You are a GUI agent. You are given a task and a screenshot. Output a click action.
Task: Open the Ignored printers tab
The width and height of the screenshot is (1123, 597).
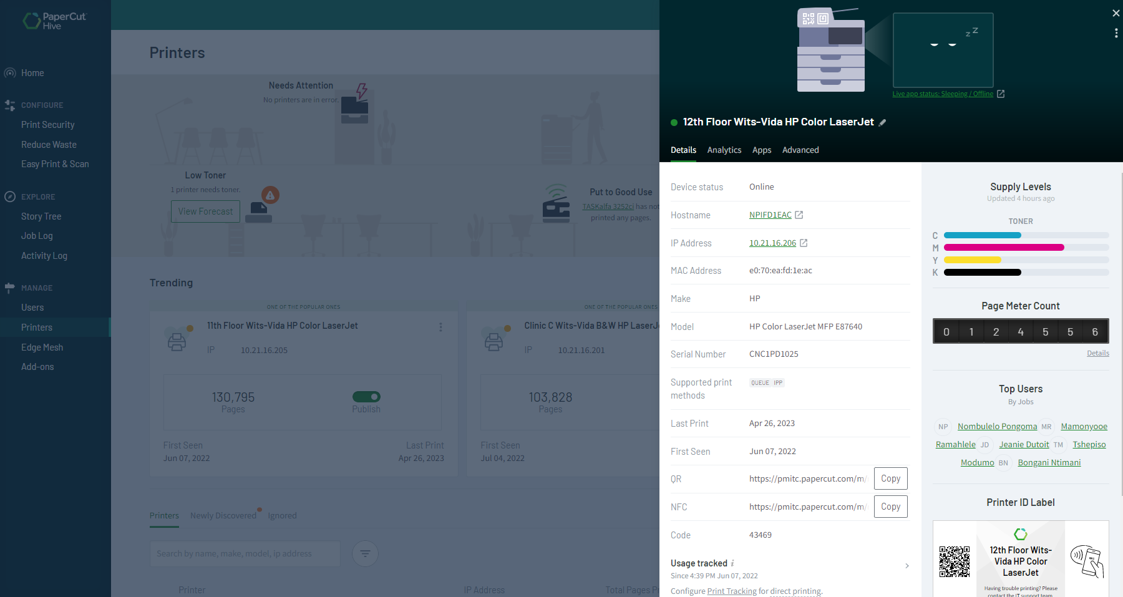(x=282, y=516)
